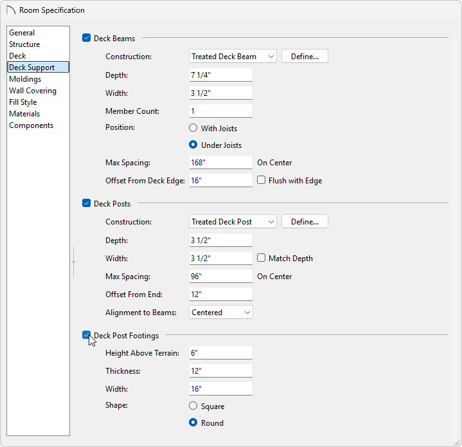This screenshot has width=462, height=447.
Task: Select the Deck Support panel
Action: click(x=38, y=68)
